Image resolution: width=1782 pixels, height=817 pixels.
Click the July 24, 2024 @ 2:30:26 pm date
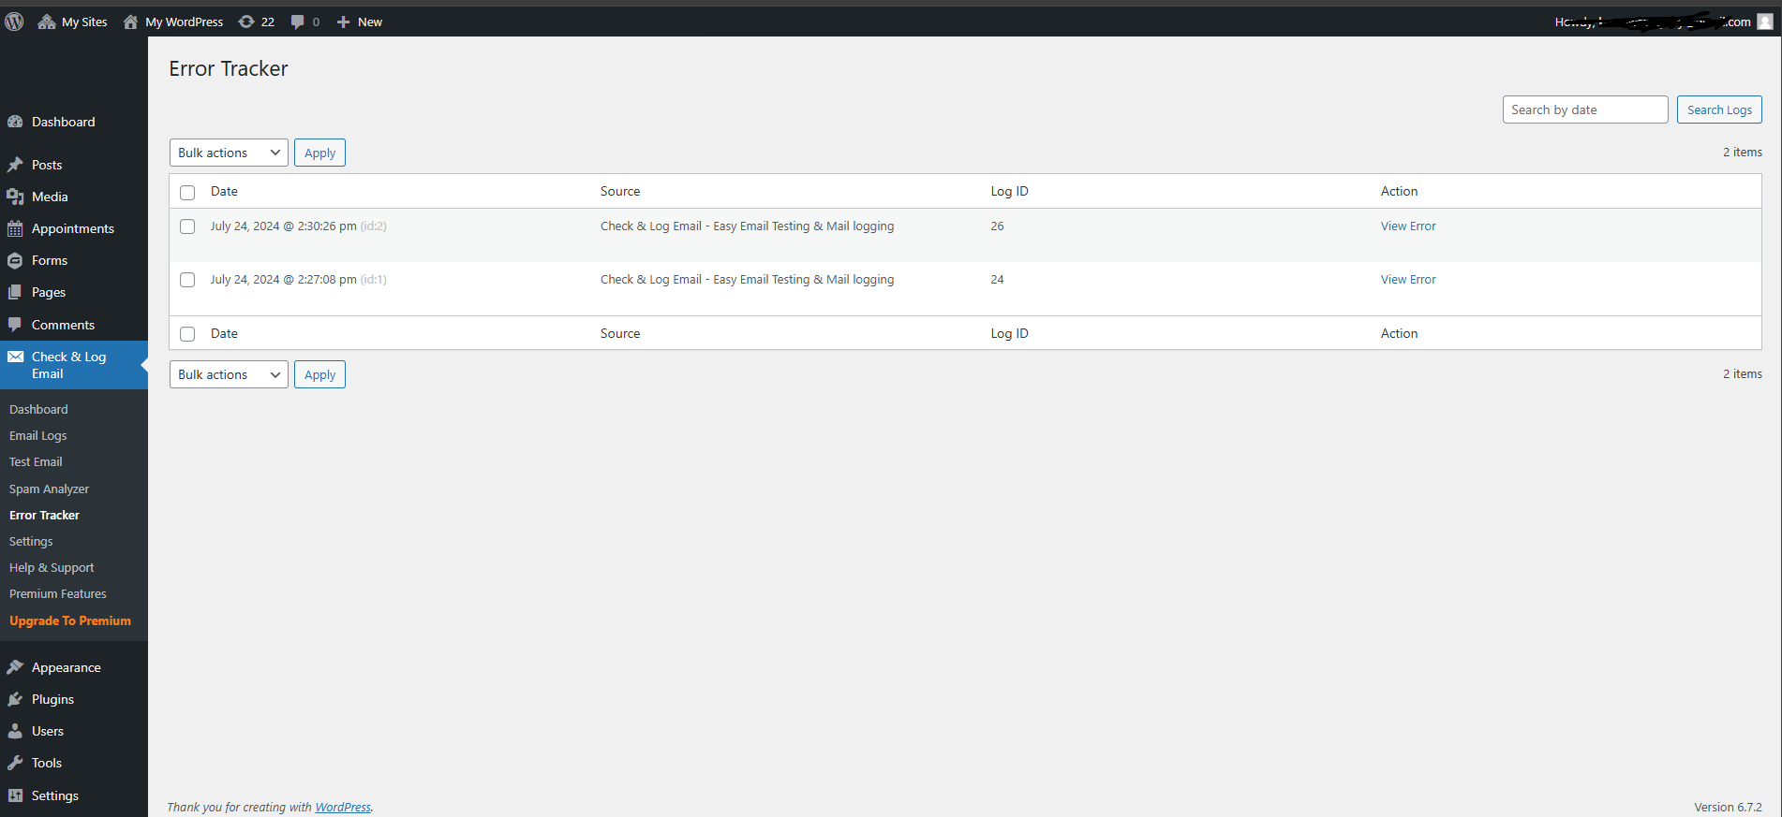pyautogui.click(x=283, y=226)
